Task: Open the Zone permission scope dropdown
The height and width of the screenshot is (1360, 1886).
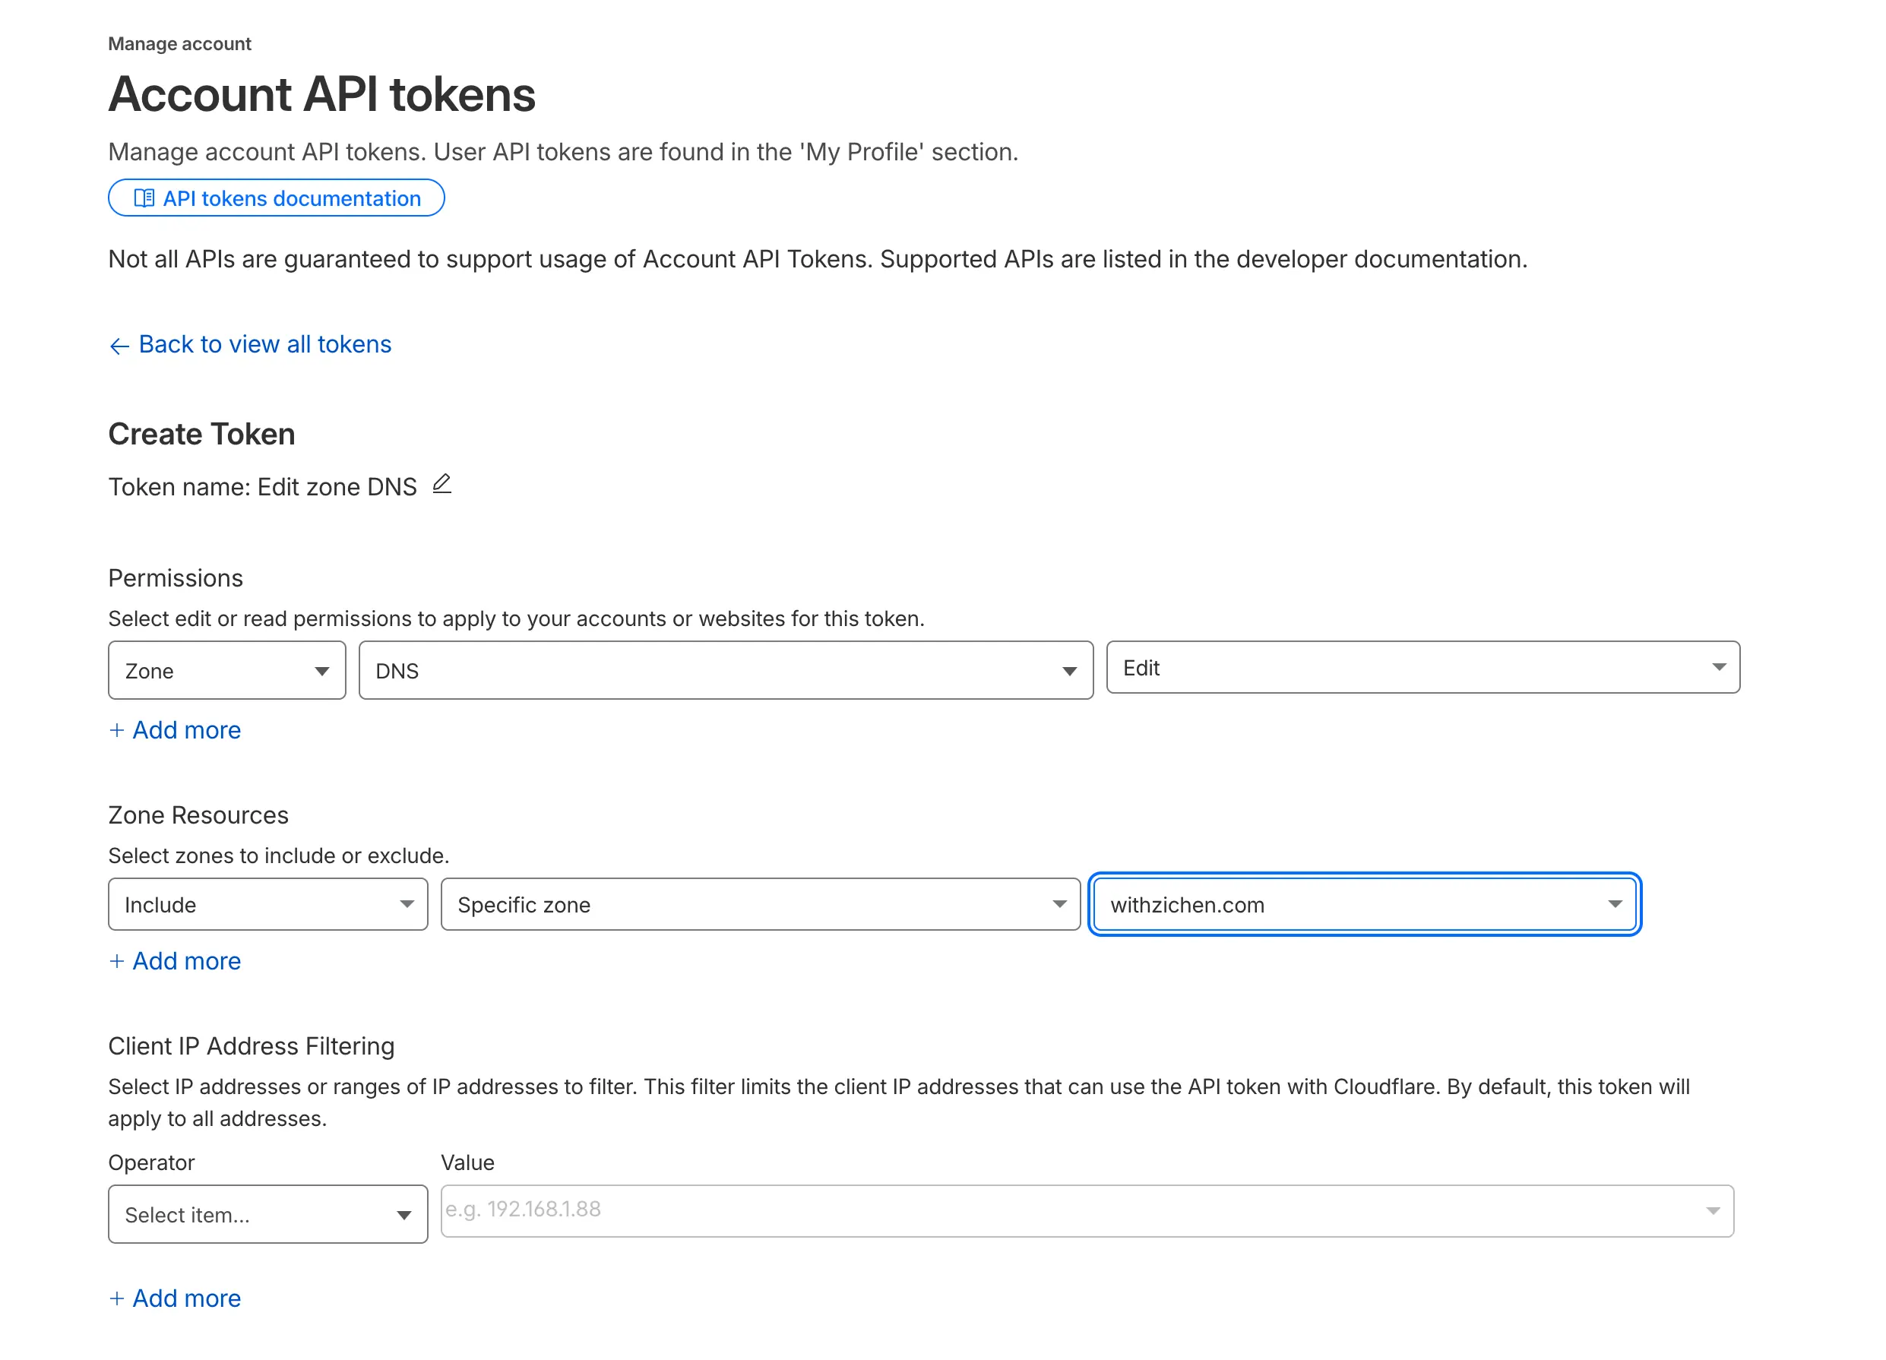Action: tap(226, 670)
